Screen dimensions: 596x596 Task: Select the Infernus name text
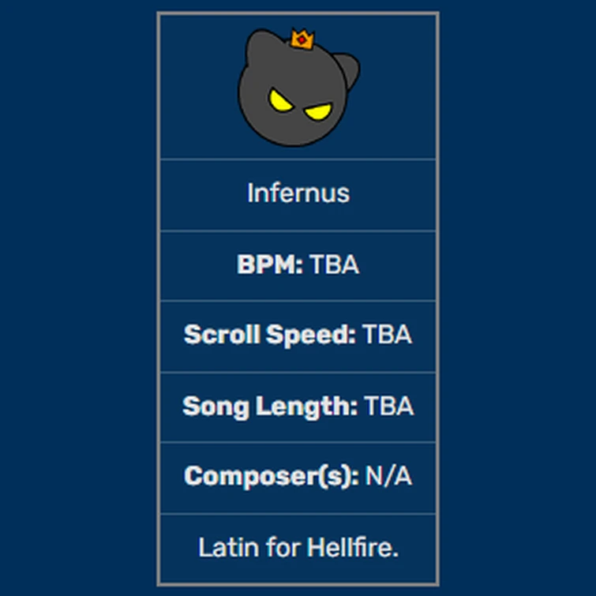(x=298, y=193)
